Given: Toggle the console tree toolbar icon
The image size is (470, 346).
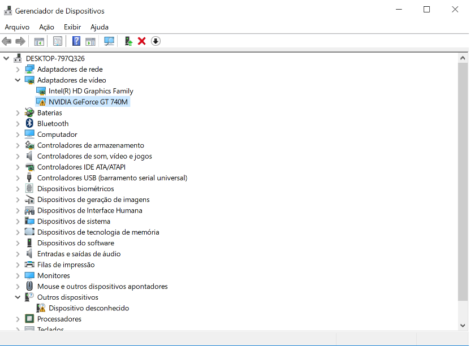Looking at the screenshot, I should point(39,41).
